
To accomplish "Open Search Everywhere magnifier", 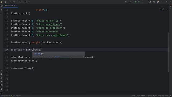I will (154, 2).
